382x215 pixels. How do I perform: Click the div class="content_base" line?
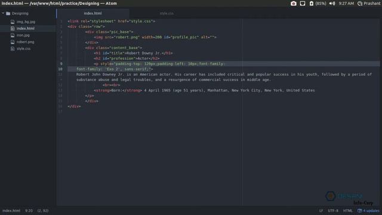coord(113,48)
